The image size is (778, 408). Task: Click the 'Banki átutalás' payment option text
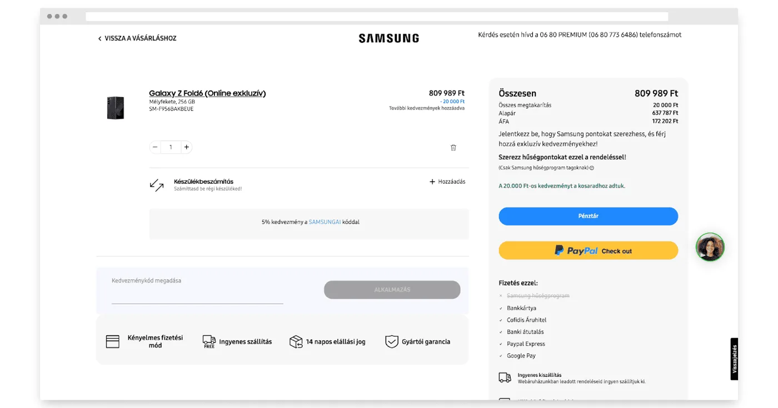[525, 332]
